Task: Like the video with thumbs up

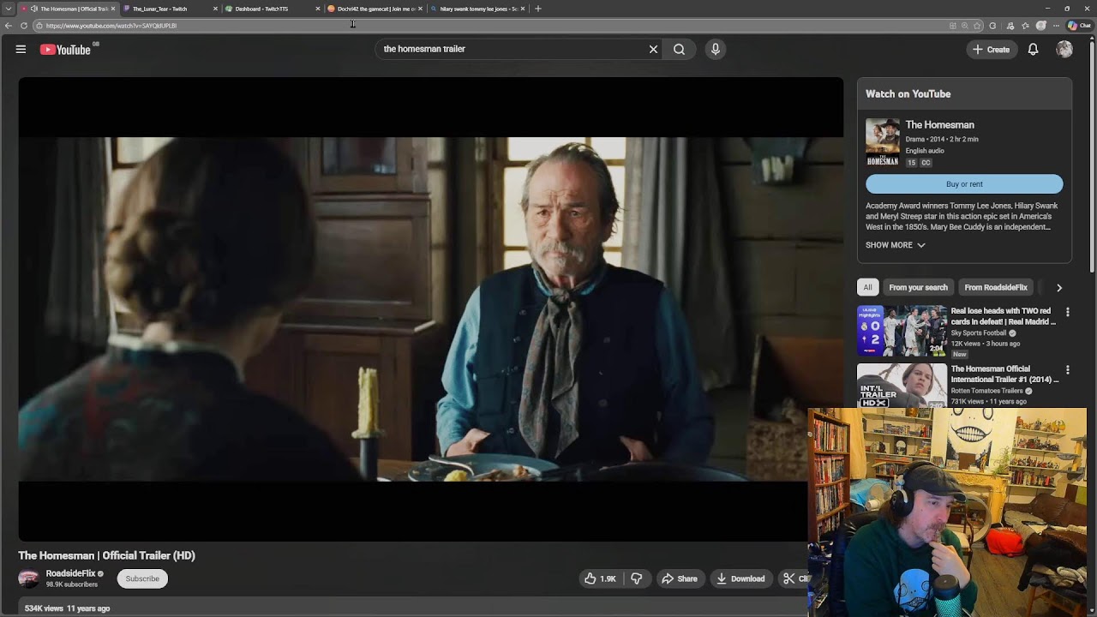Action: click(600, 578)
